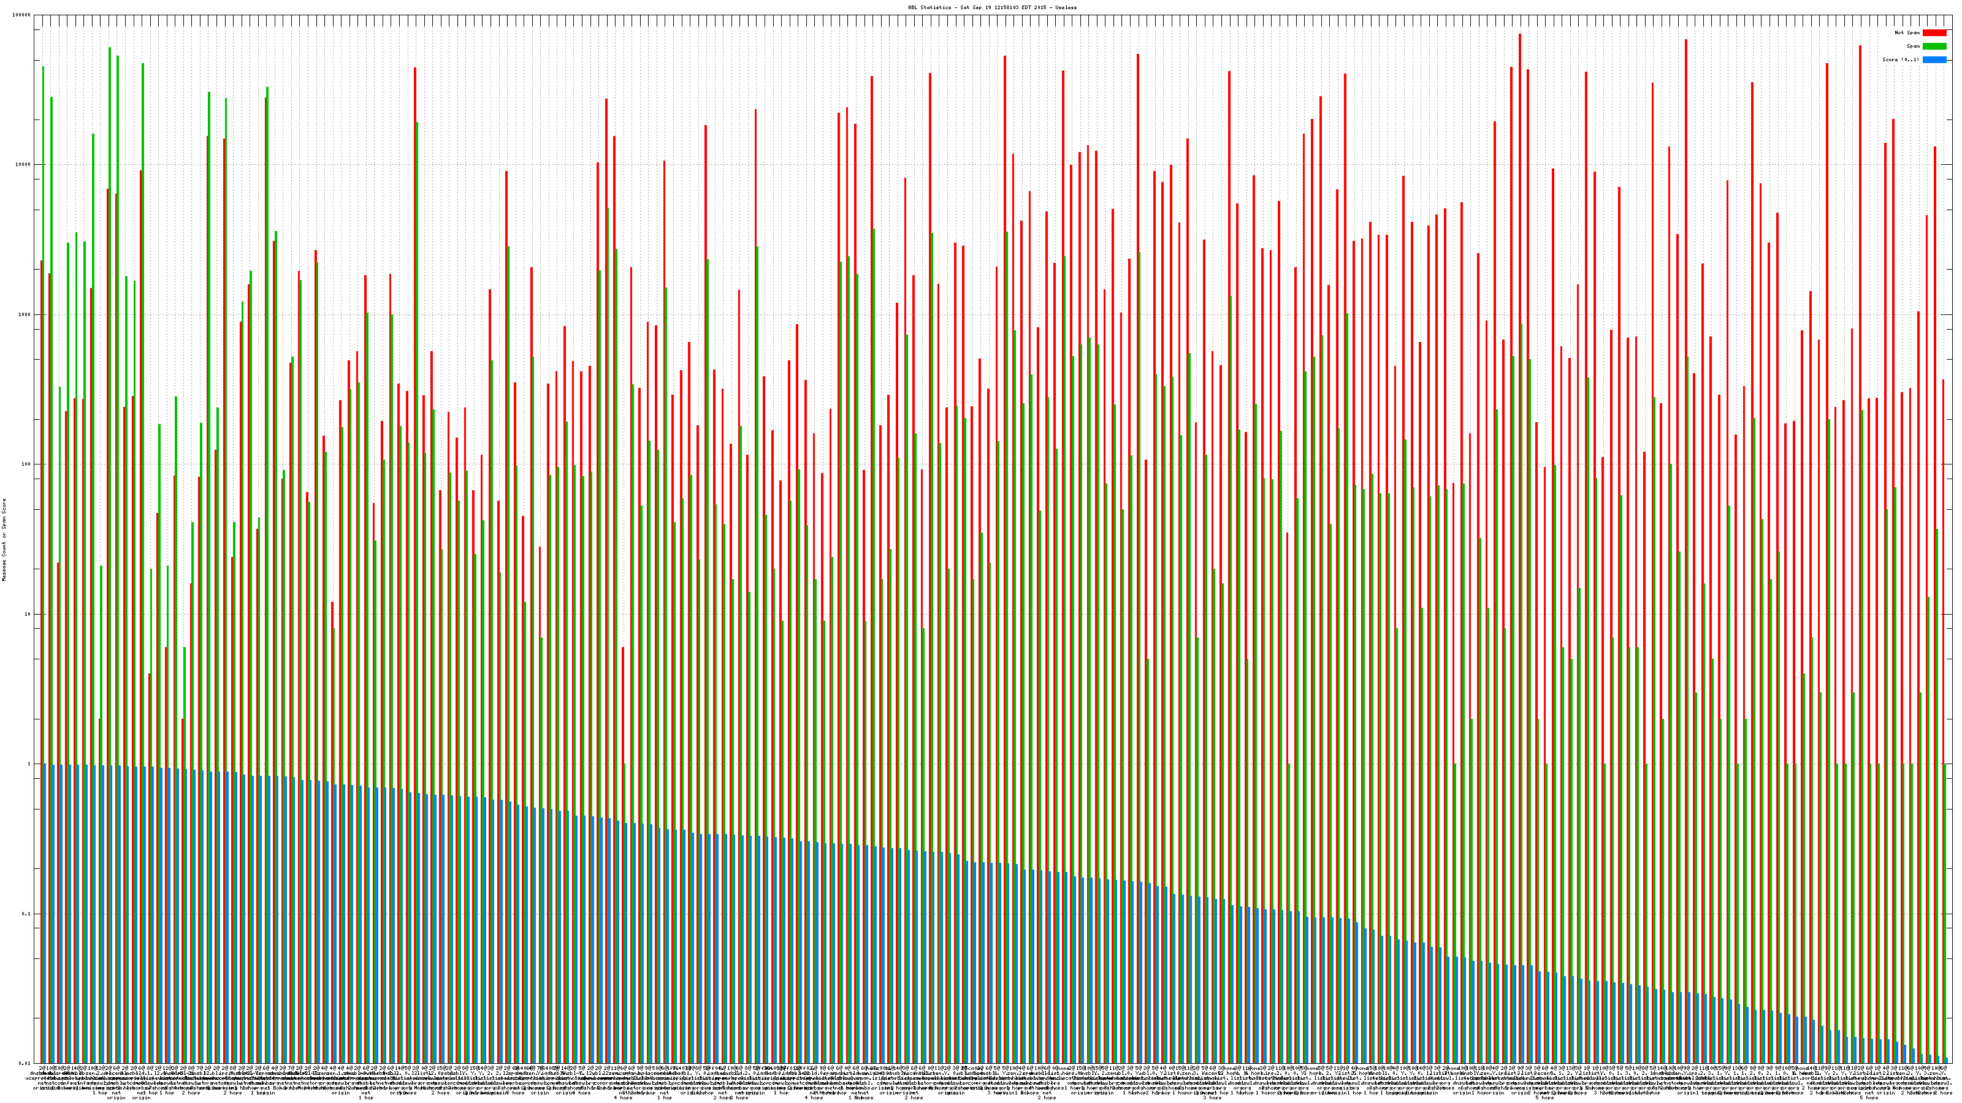Select the "Spam" legend text label
This screenshot has height=1103, width=1962.
coord(1913,47)
